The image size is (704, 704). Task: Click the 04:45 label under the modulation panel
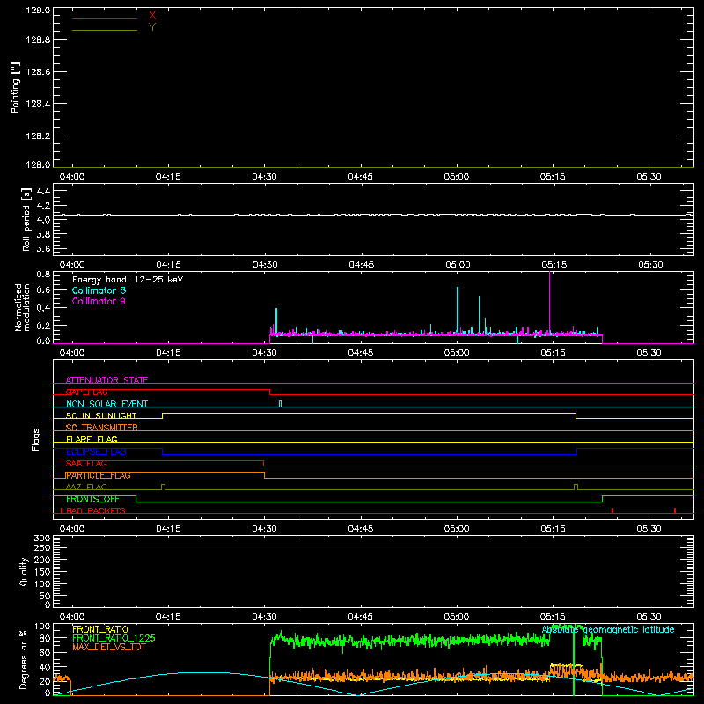(x=361, y=353)
